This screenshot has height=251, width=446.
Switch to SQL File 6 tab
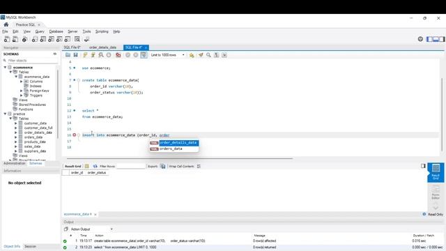(x=72, y=47)
